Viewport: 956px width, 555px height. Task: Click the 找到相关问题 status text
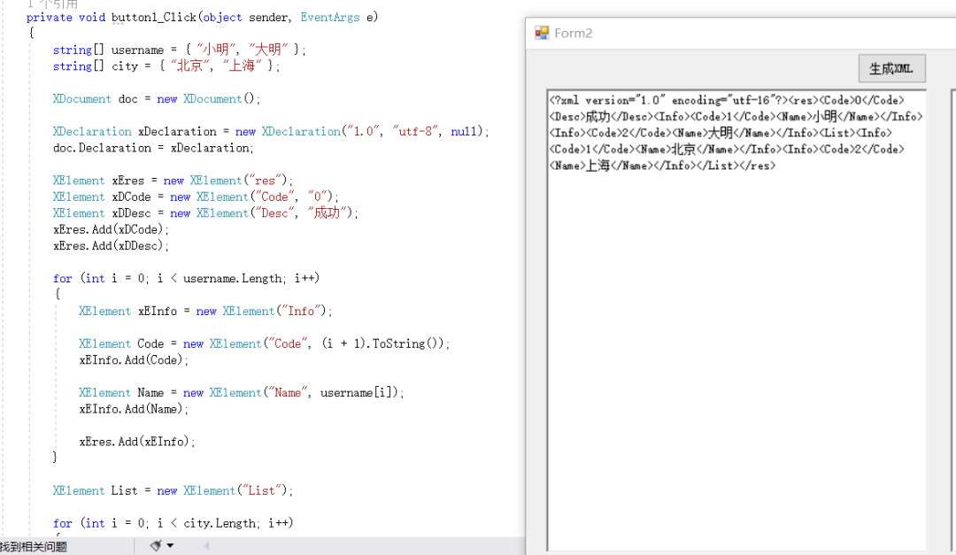pos(34,547)
